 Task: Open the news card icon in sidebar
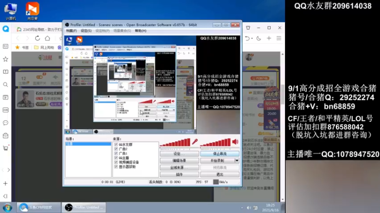pyautogui.click(x=5, y=46)
